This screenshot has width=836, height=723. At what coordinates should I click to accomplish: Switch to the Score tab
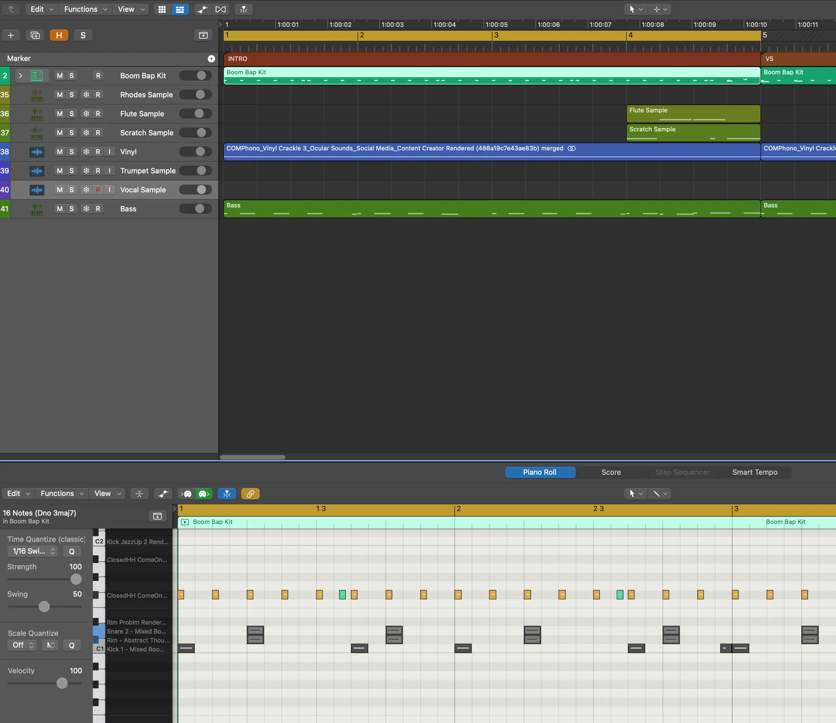611,472
